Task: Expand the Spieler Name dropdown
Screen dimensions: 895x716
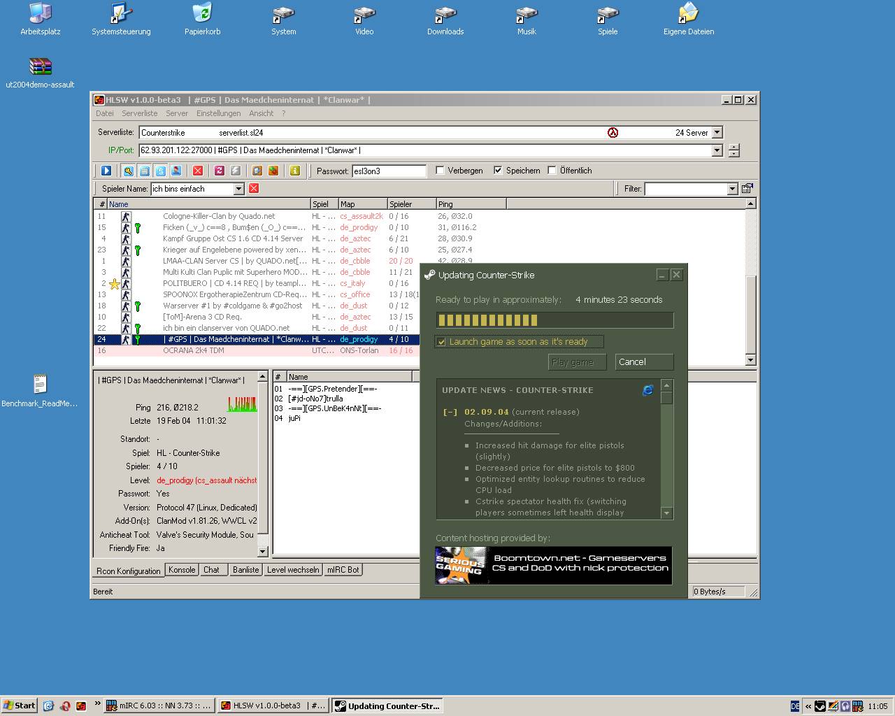Action: (x=238, y=189)
